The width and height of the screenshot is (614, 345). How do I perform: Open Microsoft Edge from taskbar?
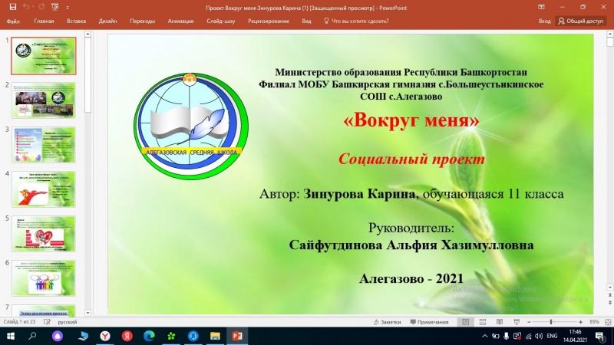149,336
